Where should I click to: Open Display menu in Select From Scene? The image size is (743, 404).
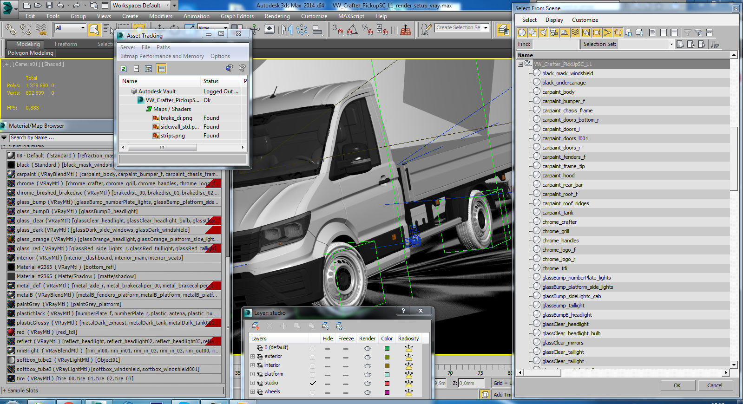554,20
